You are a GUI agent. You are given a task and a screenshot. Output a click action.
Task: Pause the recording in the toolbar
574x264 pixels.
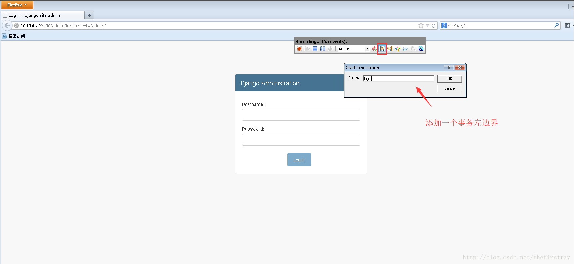point(323,49)
